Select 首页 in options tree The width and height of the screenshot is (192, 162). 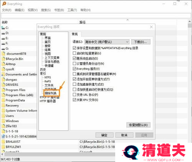pos(48,42)
